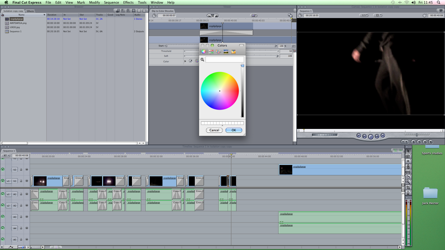445x250 pixels.
Task: Add a motion keyframe in the Canvas
Action: [419, 142]
